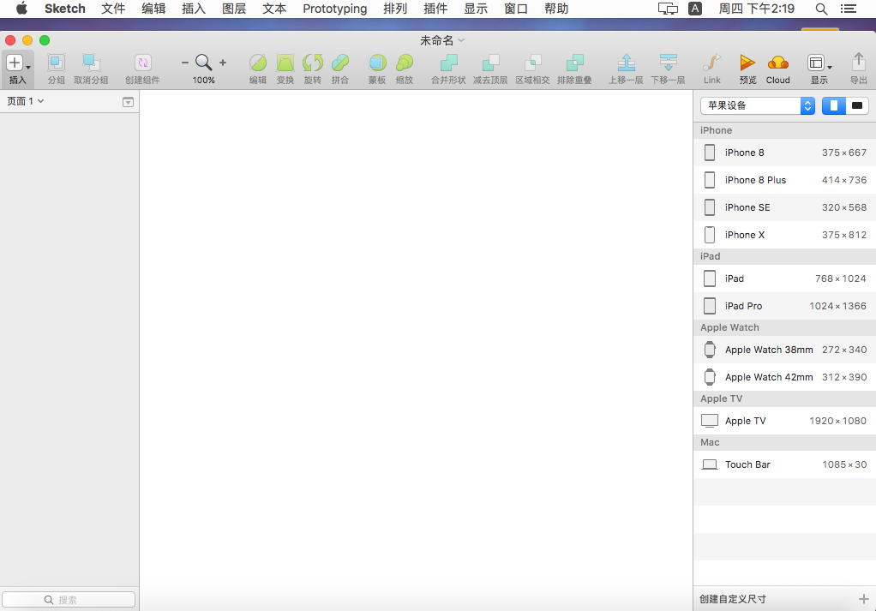Select the iPad Pro artboard preset
Viewport: 876px width, 611px height.
(x=784, y=305)
